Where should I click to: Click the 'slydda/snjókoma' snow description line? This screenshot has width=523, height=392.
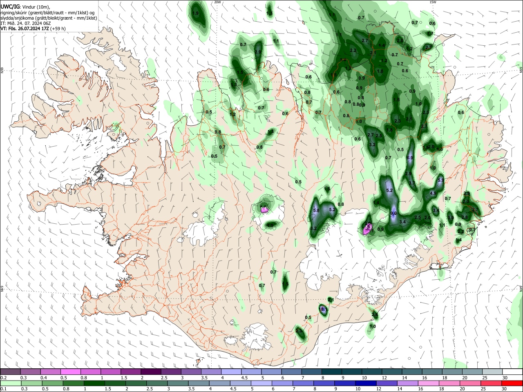pyautogui.click(x=49, y=18)
